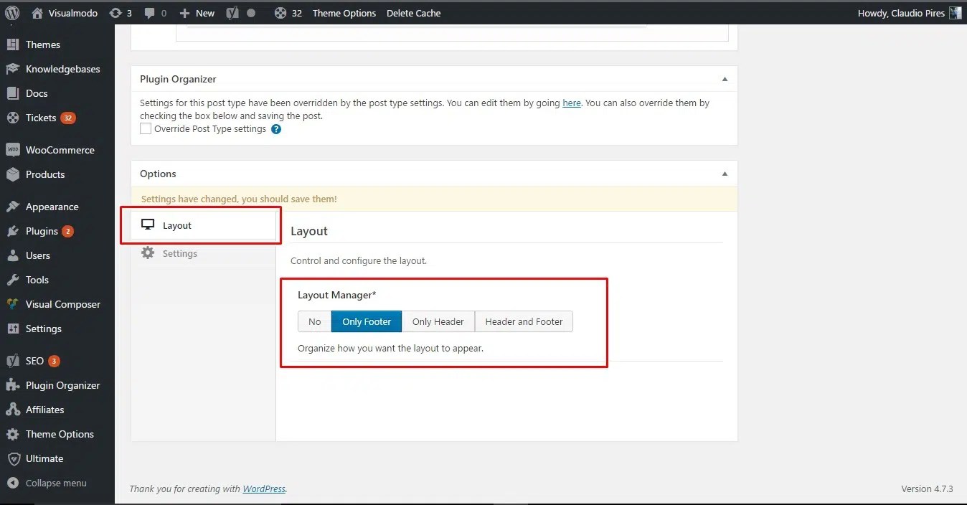Open the comments bubble icon showing 0
Screen dimensions: 967x505
pyautogui.click(x=155, y=12)
